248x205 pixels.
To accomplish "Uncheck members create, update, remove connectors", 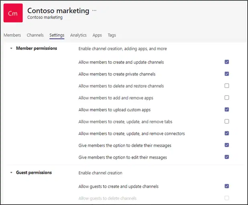I will tap(227, 133).
